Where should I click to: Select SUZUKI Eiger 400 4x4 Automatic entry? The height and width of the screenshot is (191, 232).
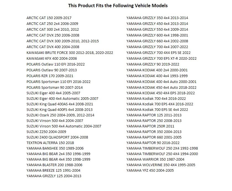[62, 99]
